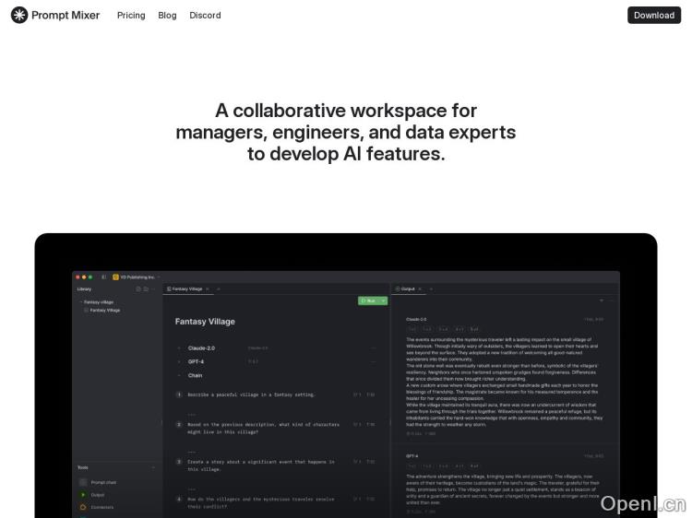Collapse the Fantasy village folder in Library

tap(80, 301)
